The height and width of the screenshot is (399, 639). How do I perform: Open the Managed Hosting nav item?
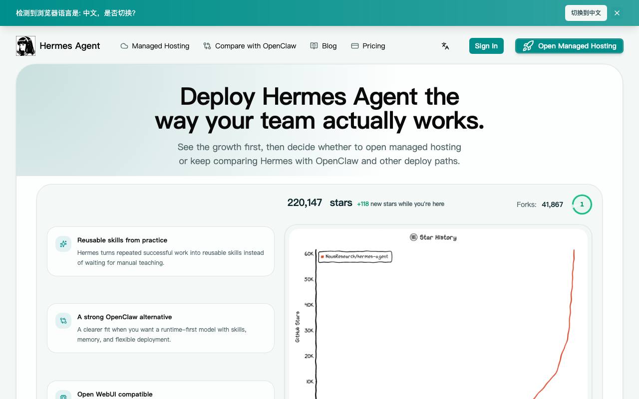pos(155,46)
